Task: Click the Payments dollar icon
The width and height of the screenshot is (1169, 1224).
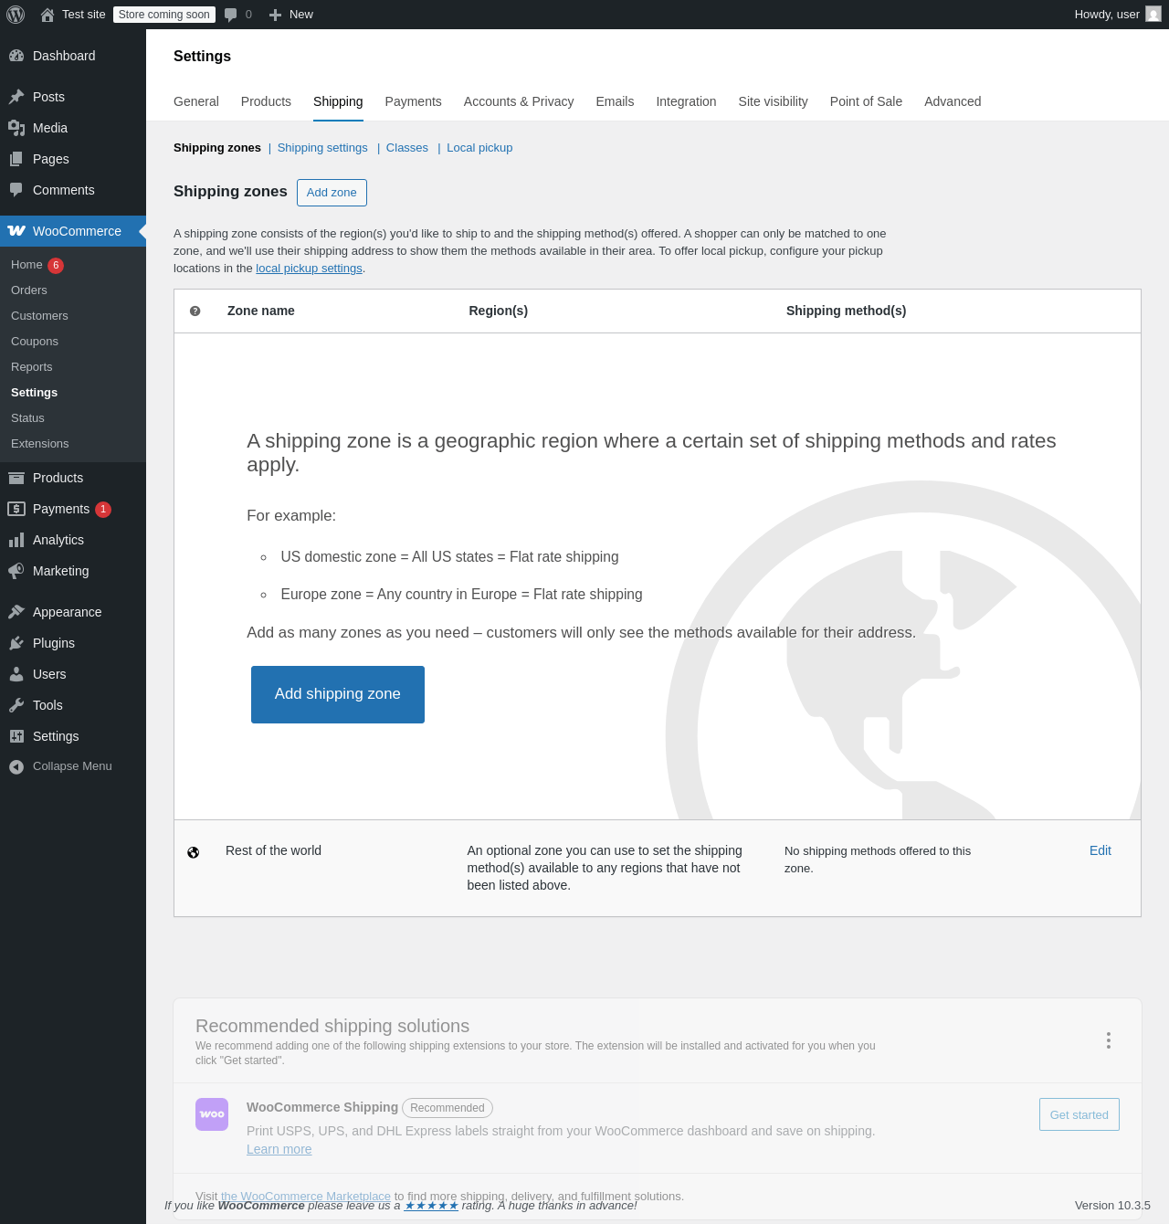Action: [x=16, y=509]
